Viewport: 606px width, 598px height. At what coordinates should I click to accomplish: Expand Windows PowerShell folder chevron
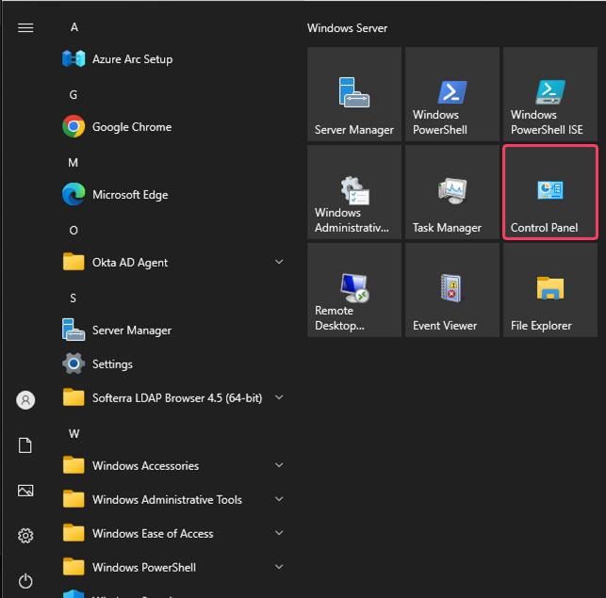[x=279, y=567]
